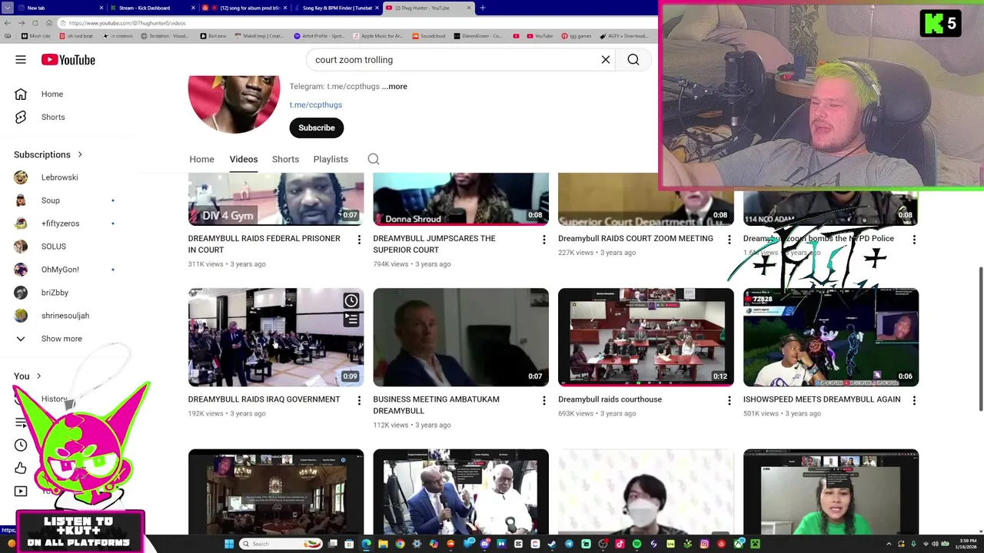
Task: Add Iraq Government video to Watch later
Action: [351, 300]
